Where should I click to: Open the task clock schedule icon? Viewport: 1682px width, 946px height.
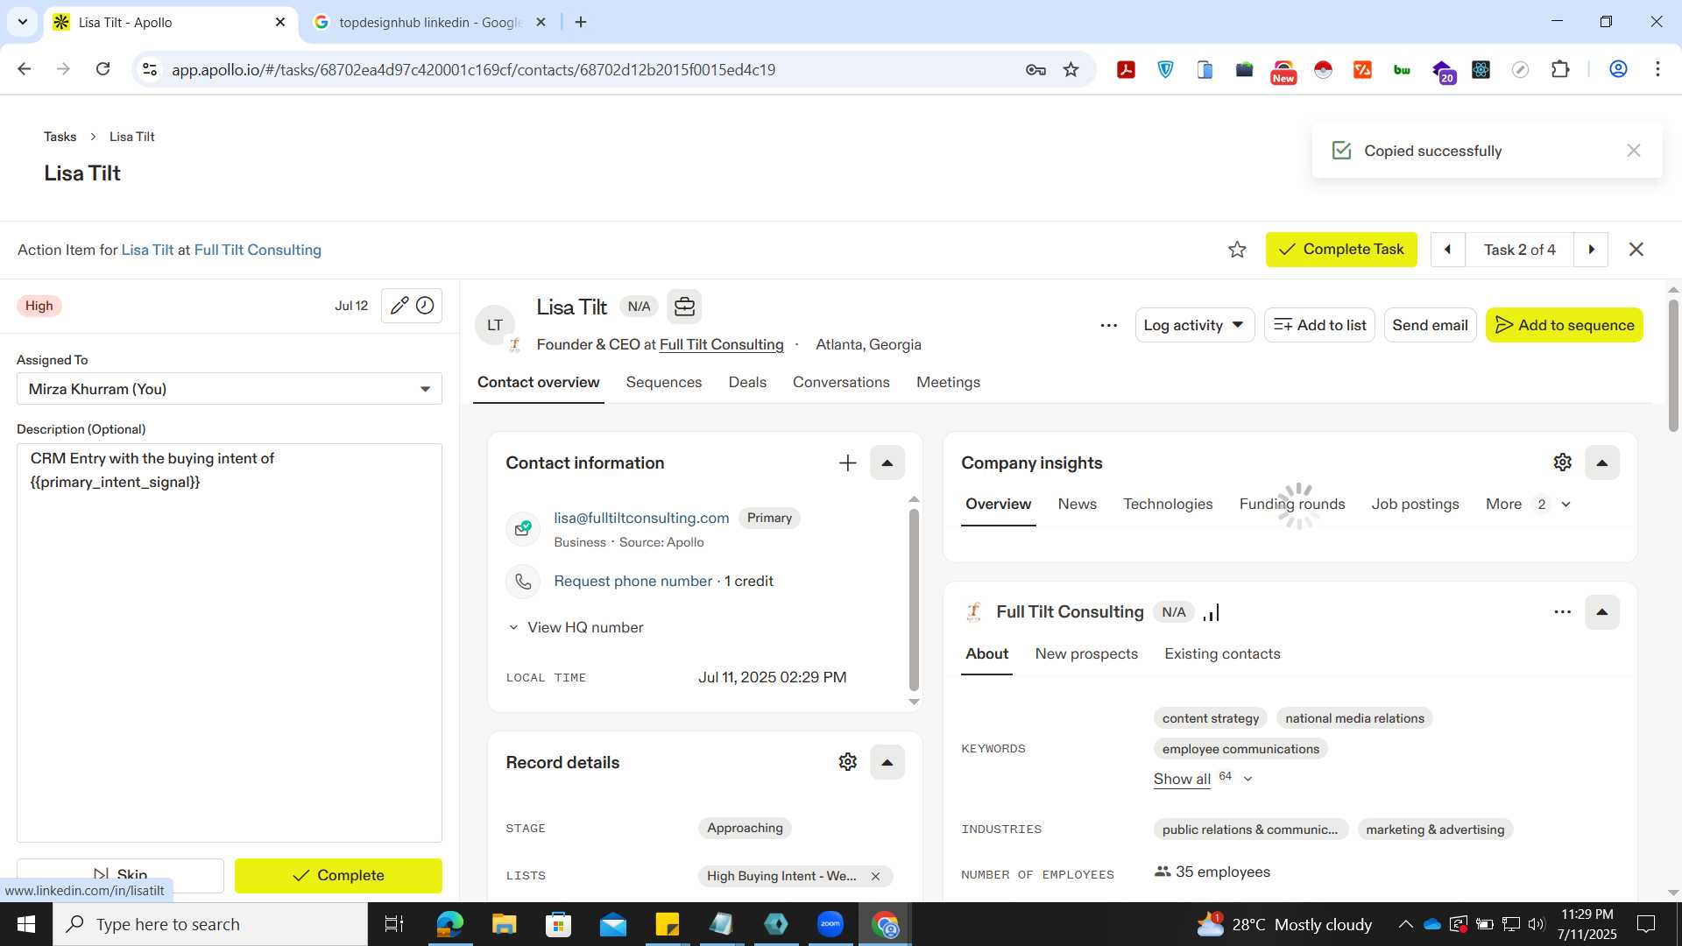(x=425, y=306)
